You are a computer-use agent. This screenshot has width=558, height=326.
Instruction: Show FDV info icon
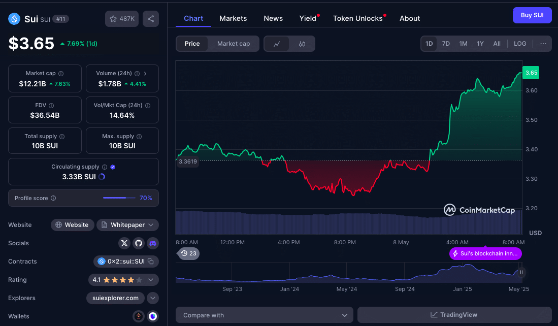(51, 105)
